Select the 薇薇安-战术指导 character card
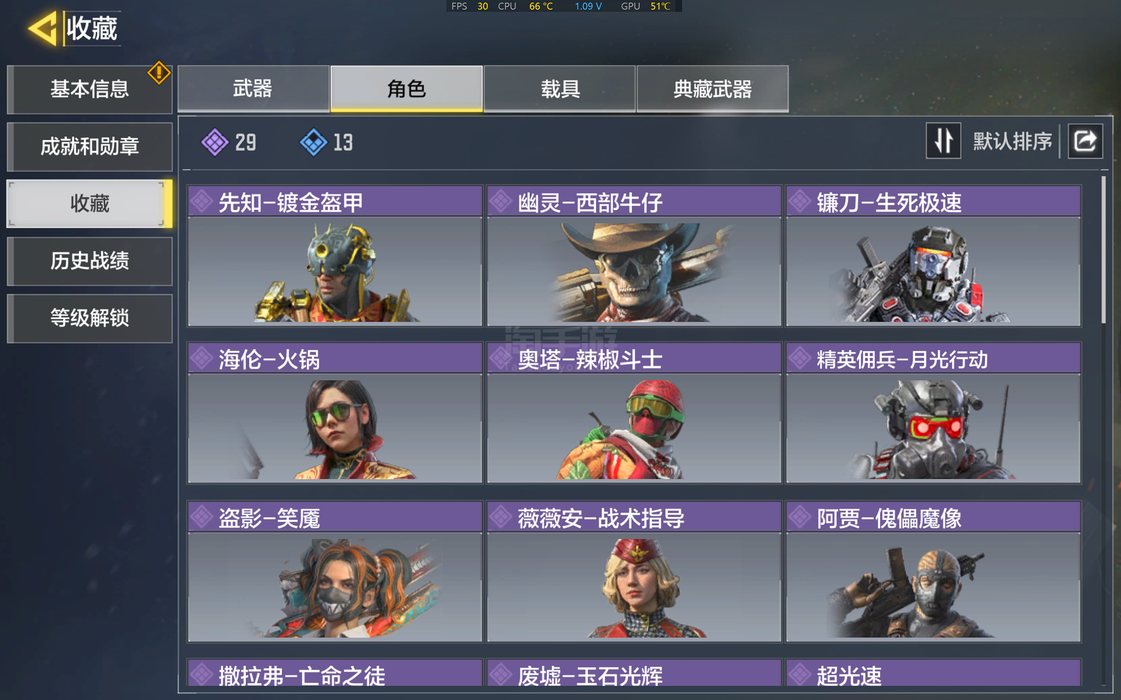The width and height of the screenshot is (1121, 700). tap(634, 571)
